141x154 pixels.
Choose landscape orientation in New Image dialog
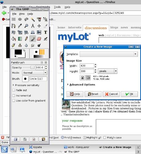88,78
